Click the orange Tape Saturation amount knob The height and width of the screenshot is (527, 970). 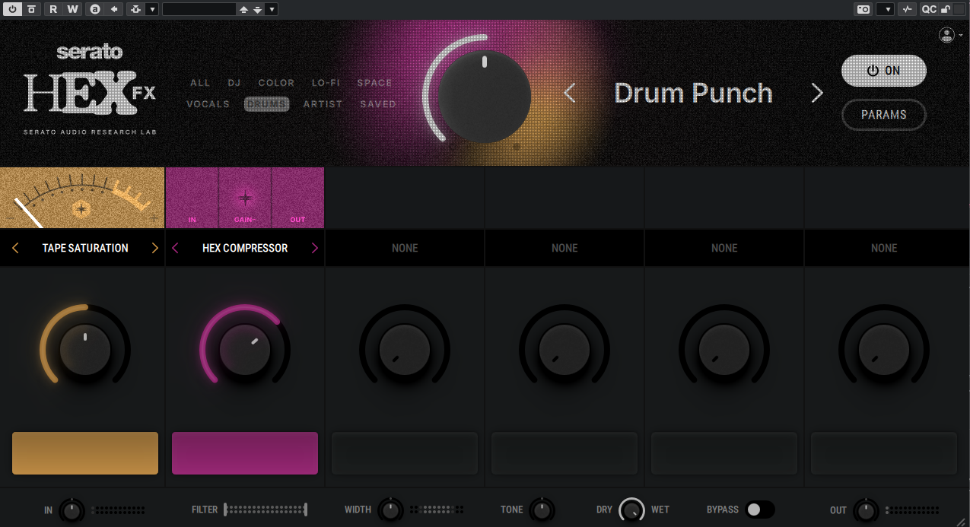coord(85,350)
